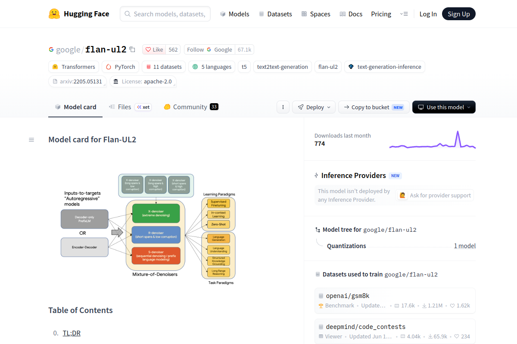517x344 pixels.
Task: Click the Google logo beside google owner name
Action: 51,49
